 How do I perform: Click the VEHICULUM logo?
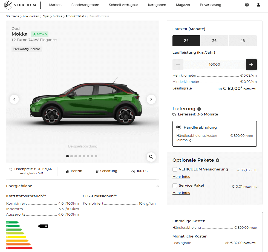click(21, 5)
